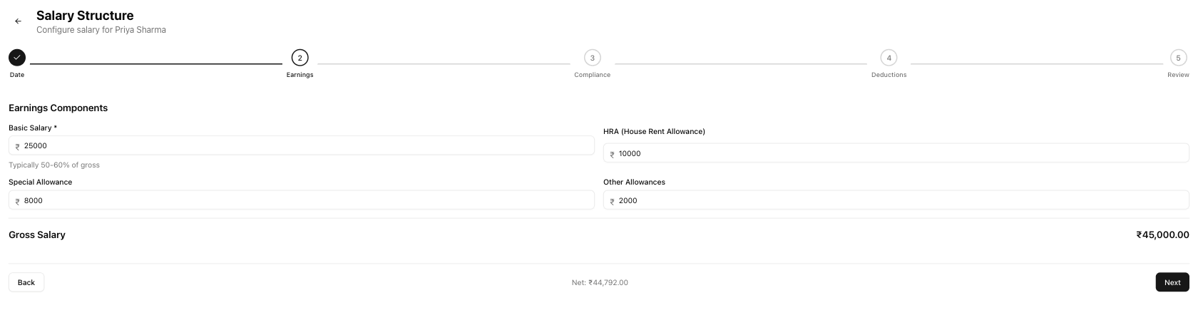Click the Earnings Components section heading
Image resolution: width=1198 pixels, height=335 pixels.
click(58, 108)
